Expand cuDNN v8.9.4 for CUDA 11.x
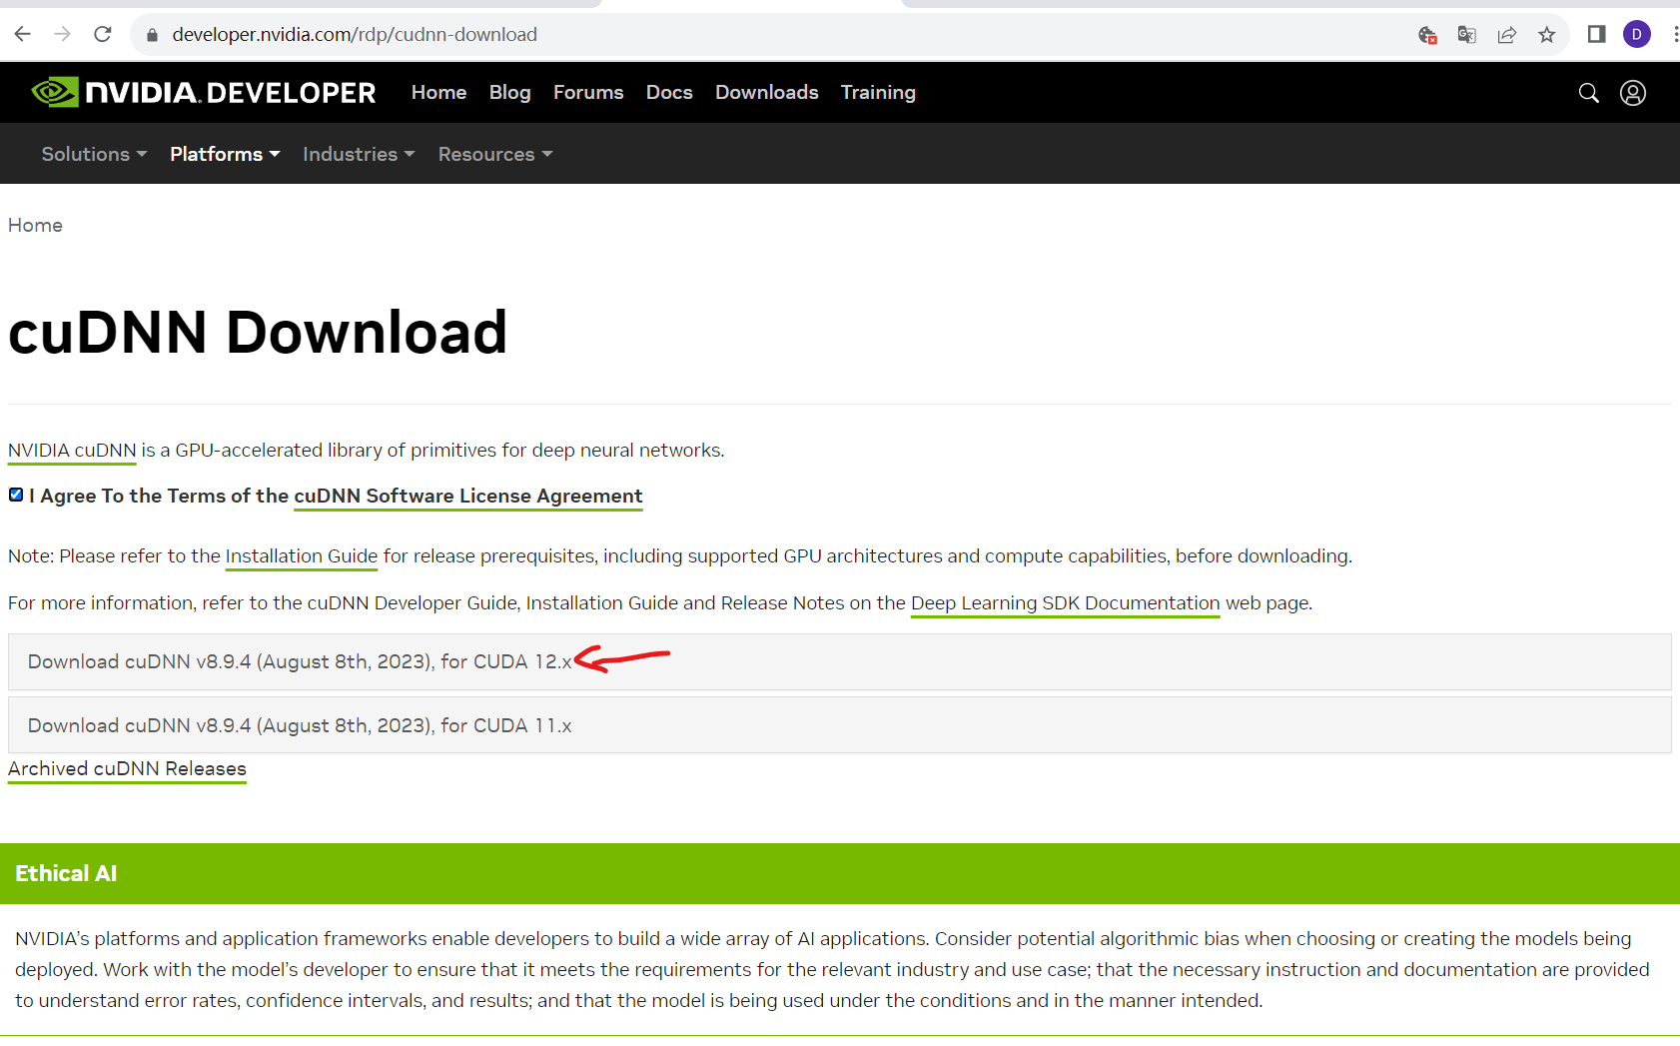1680x1046 pixels. coord(839,725)
